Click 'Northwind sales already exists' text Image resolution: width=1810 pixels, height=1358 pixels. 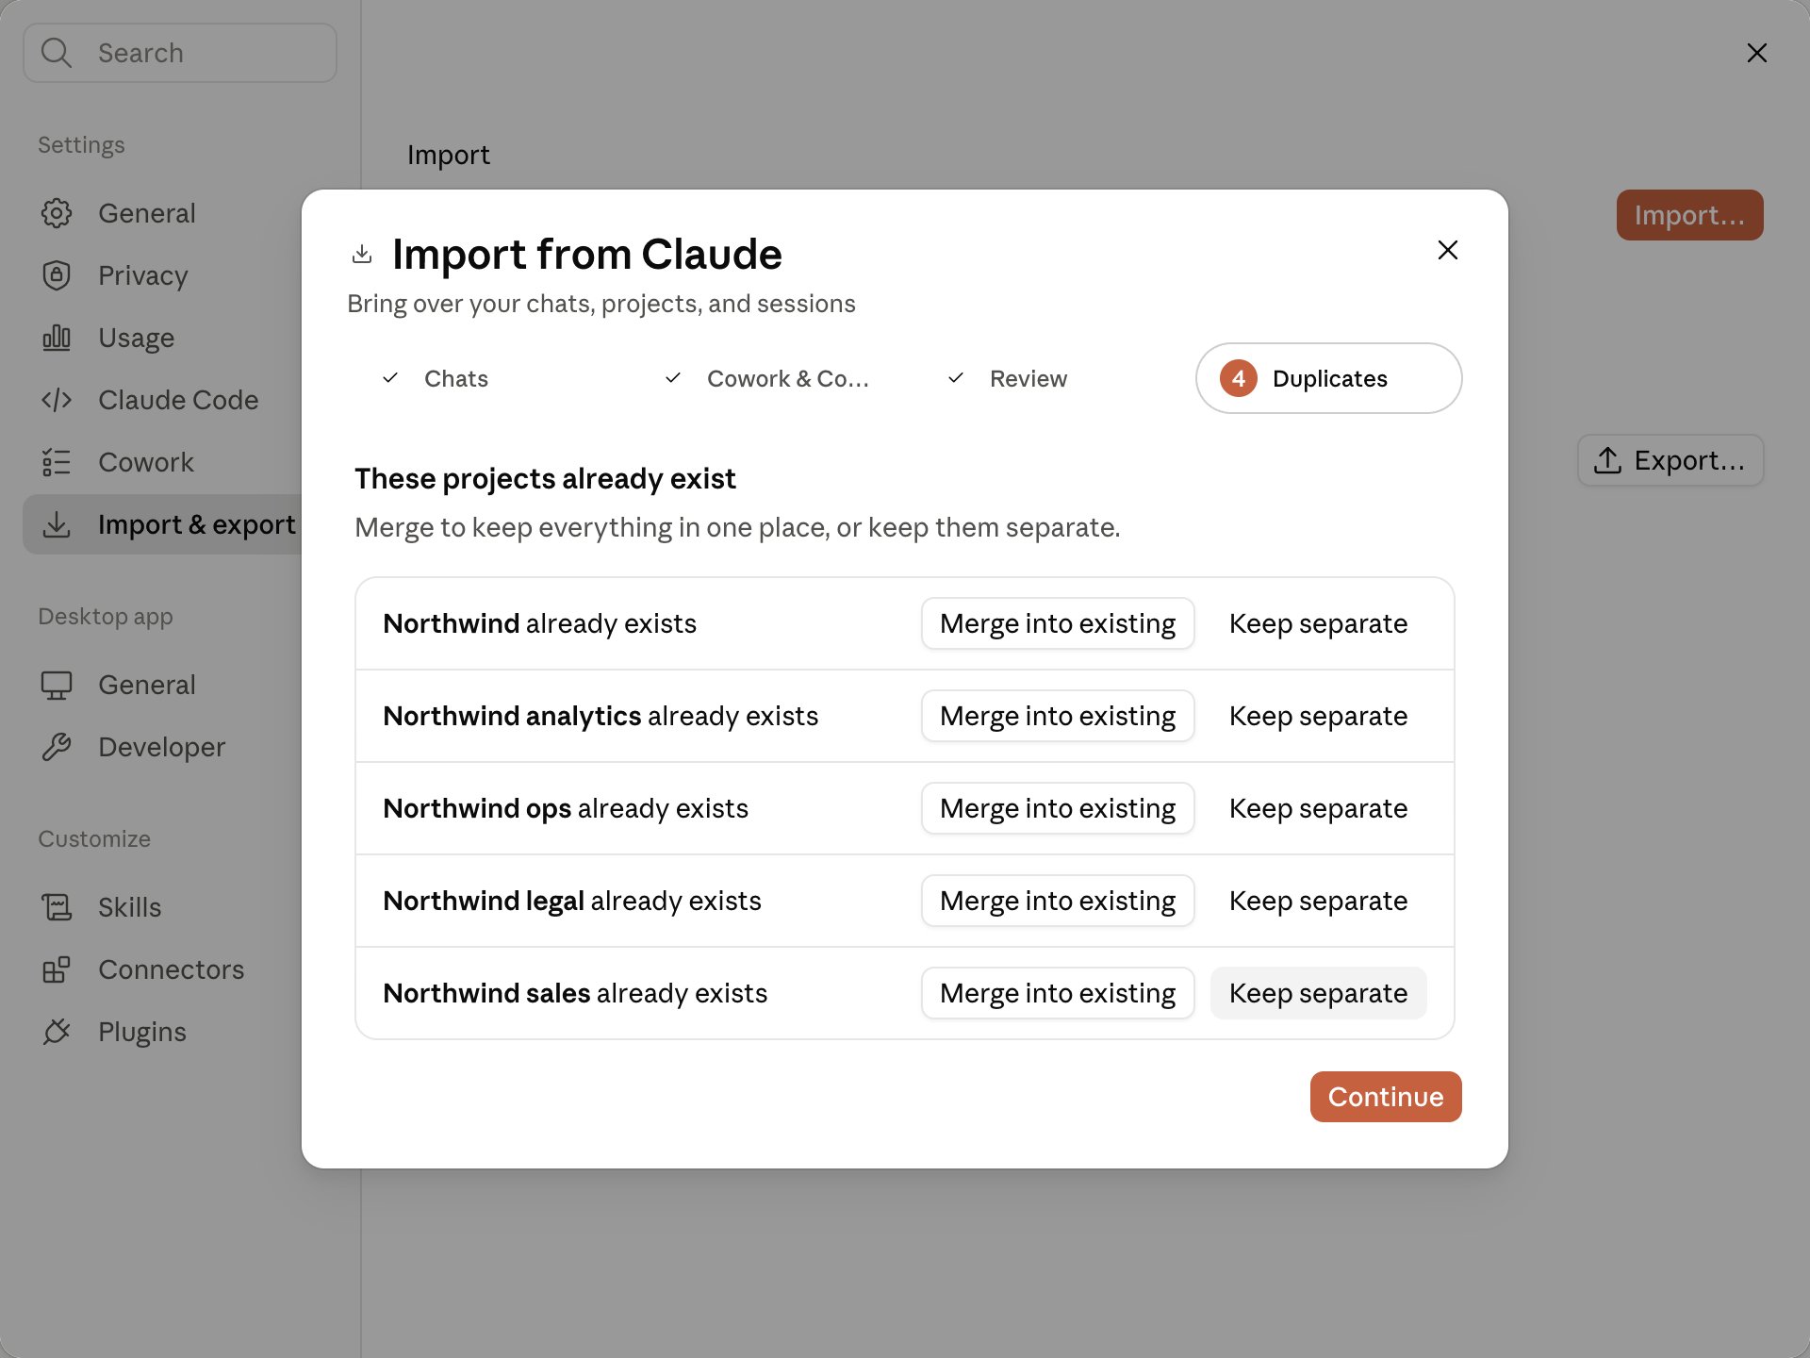click(x=575, y=993)
